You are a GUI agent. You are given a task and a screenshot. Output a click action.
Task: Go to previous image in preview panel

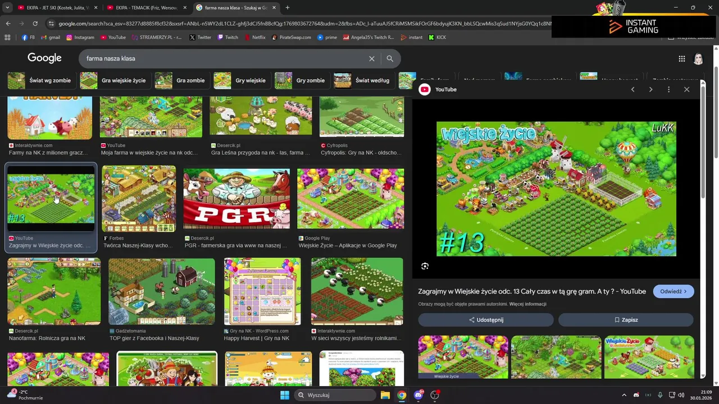(632, 89)
